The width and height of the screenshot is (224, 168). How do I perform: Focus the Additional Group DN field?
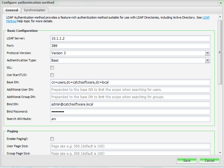pos(130,97)
